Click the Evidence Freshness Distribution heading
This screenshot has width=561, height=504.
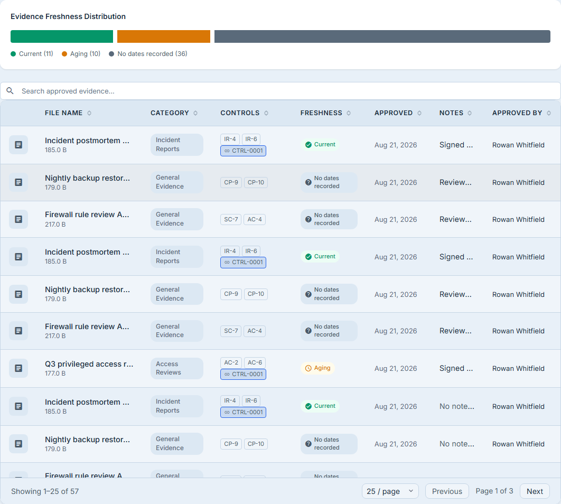68,16
